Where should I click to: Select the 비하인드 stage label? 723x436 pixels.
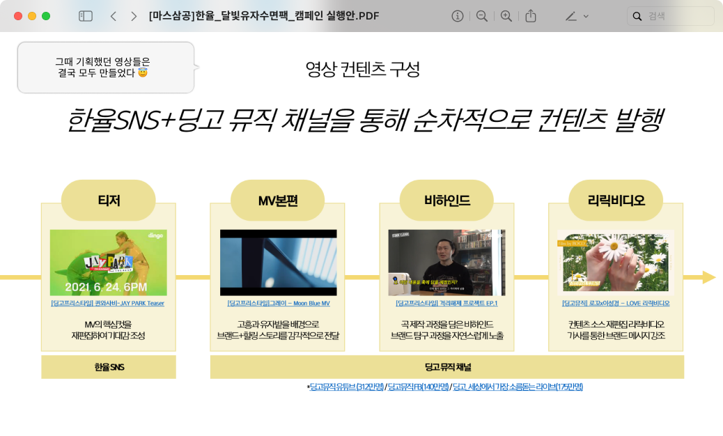coord(446,201)
